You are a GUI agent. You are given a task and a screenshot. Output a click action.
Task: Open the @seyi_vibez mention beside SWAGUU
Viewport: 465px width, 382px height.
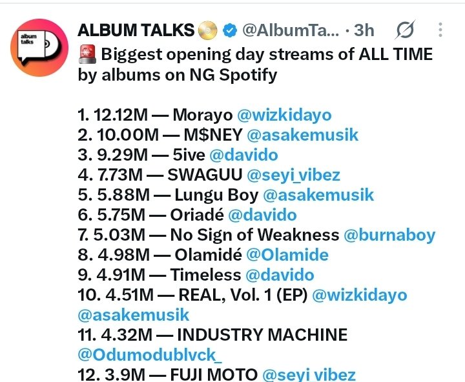[x=294, y=175]
